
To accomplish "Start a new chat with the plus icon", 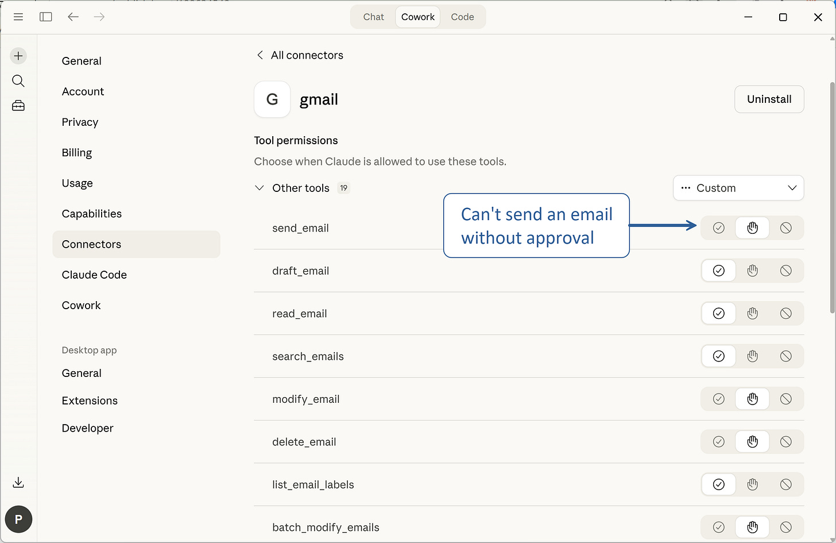I will [x=18, y=56].
